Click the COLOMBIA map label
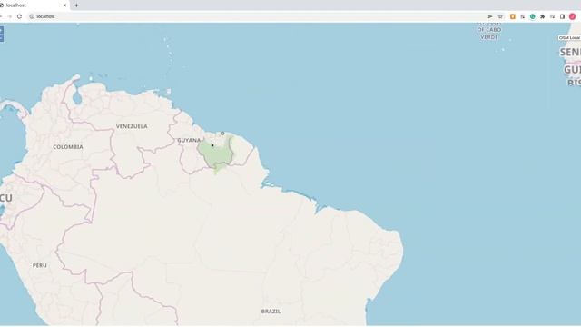 (x=68, y=147)
